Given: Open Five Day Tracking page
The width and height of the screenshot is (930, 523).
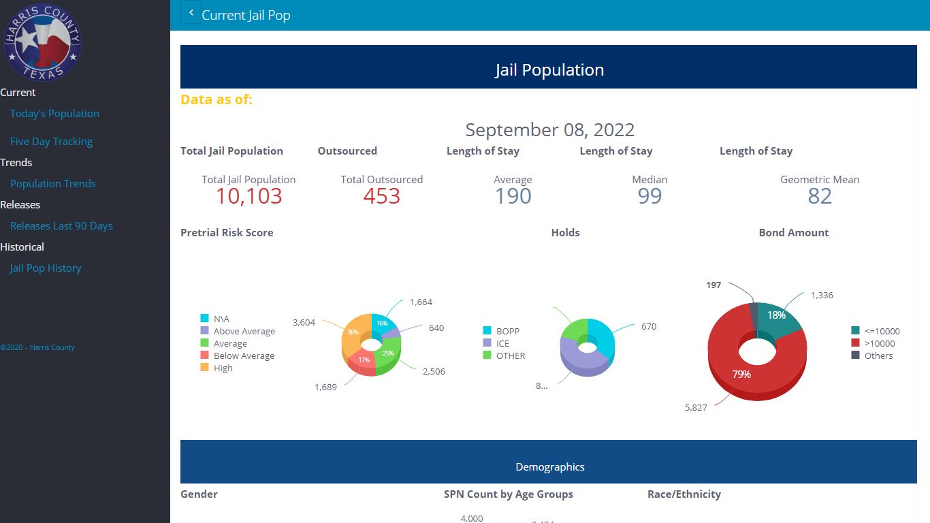Looking at the screenshot, I should point(51,142).
